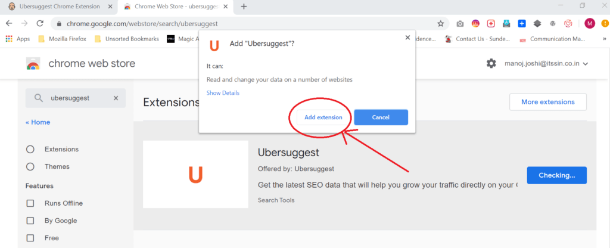The width and height of the screenshot is (610, 248).
Task: Click the store search box
Action: point(76,98)
